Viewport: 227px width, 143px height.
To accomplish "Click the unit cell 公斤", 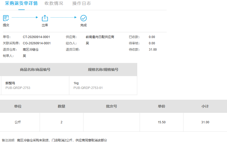I will [x=18, y=122].
